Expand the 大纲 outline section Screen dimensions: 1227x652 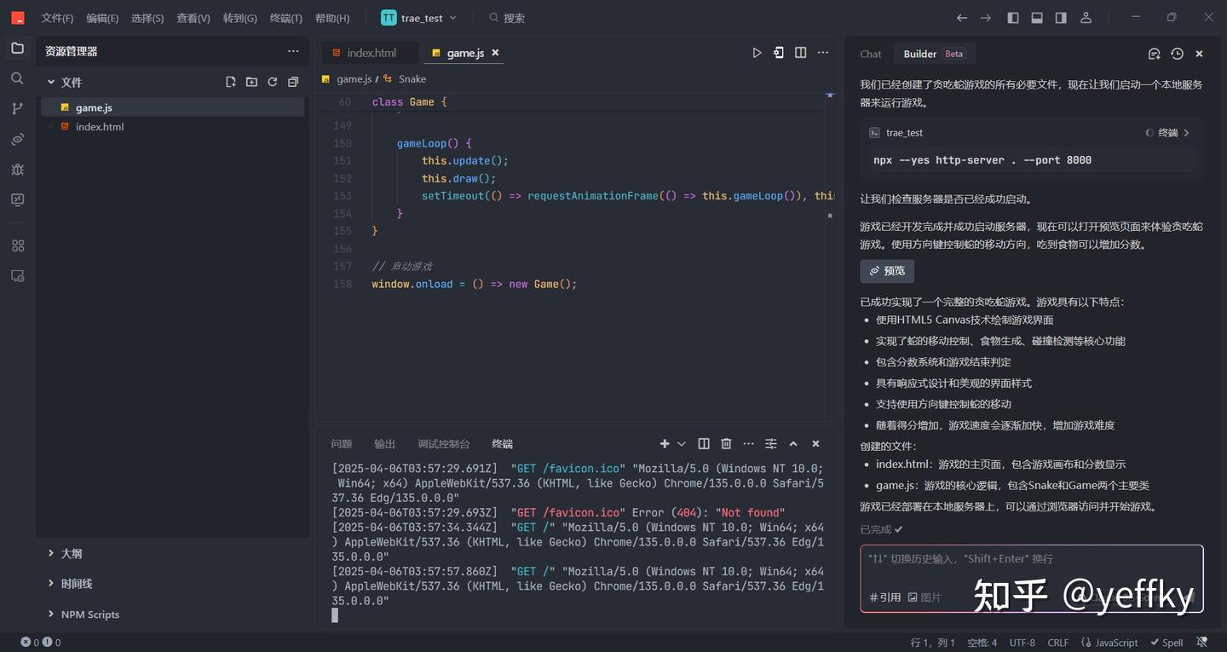[72, 554]
